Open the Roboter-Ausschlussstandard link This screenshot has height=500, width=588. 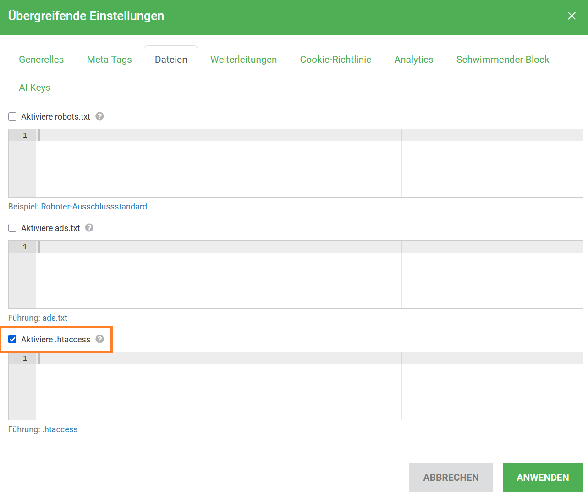click(94, 207)
